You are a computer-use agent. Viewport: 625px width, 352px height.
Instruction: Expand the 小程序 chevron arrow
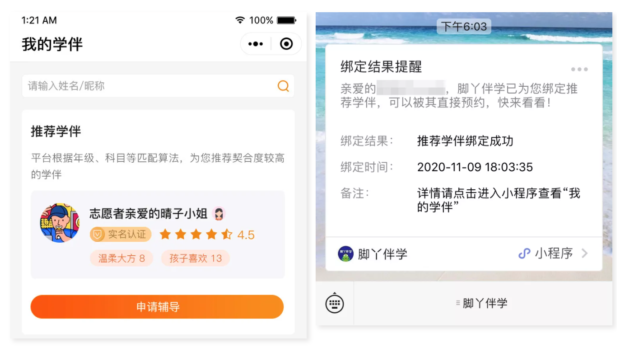pyautogui.click(x=585, y=253)
